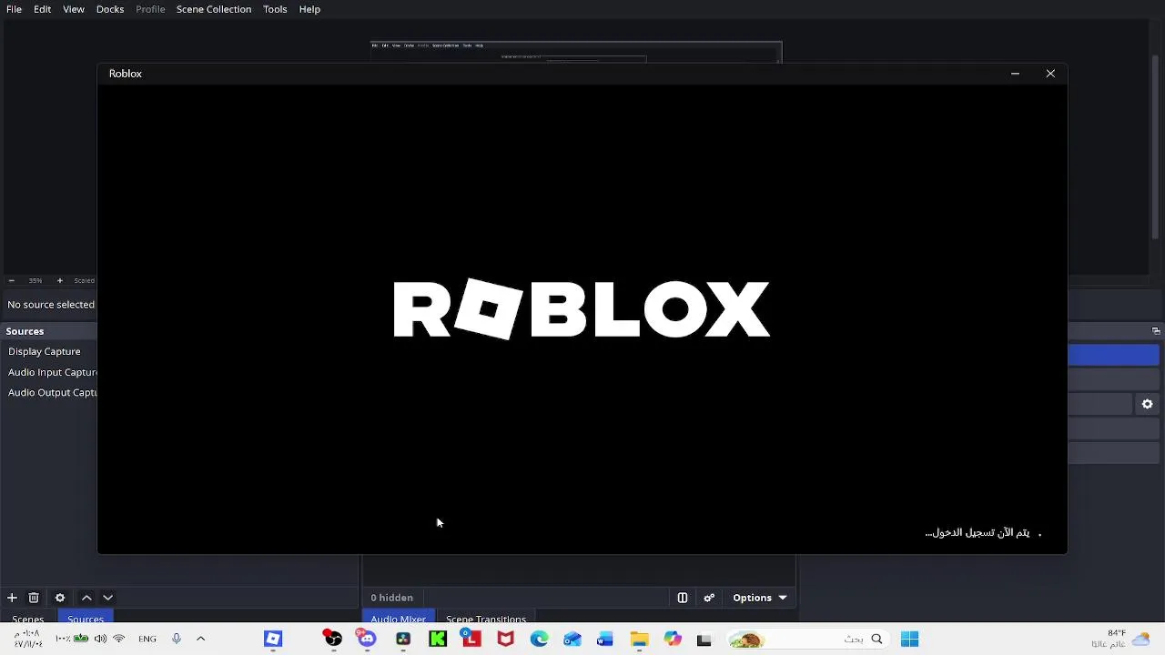Minimize the Roblox window
Image resolution: width=1165 pixels, height=655 pixels.
(1016, 74)
